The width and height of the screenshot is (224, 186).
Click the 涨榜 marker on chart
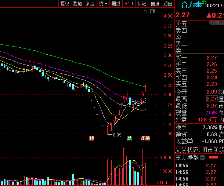coord(145,138)
